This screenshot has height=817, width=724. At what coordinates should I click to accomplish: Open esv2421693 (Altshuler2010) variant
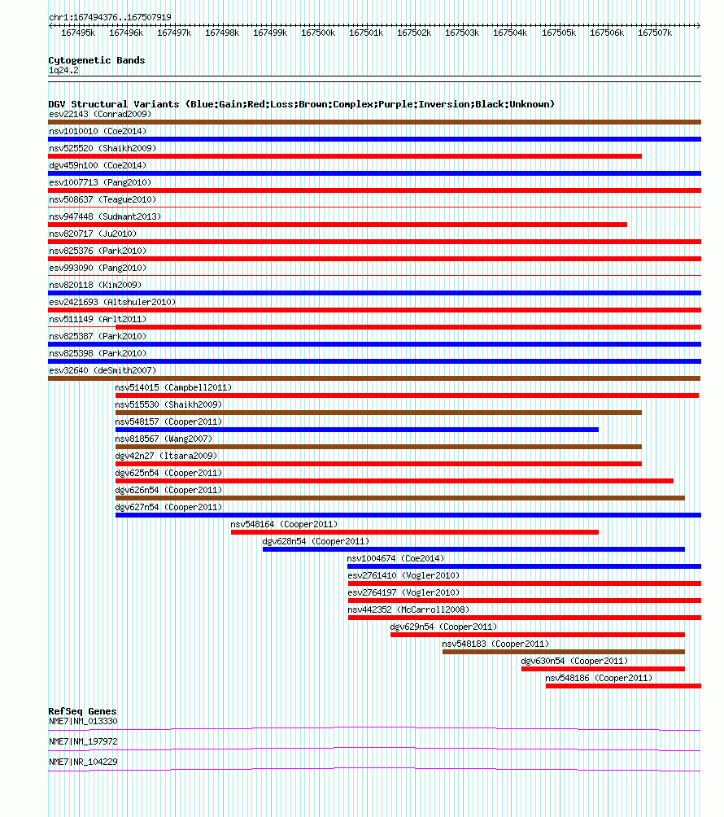112,302
